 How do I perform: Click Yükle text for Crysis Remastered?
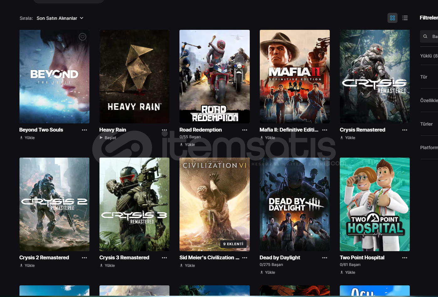coord(350,138)
